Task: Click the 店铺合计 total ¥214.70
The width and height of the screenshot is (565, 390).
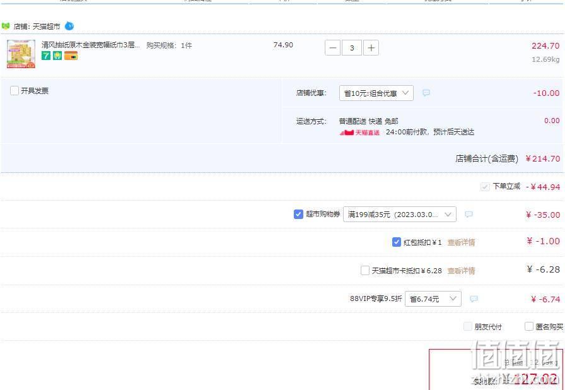Action: point(543,158)
